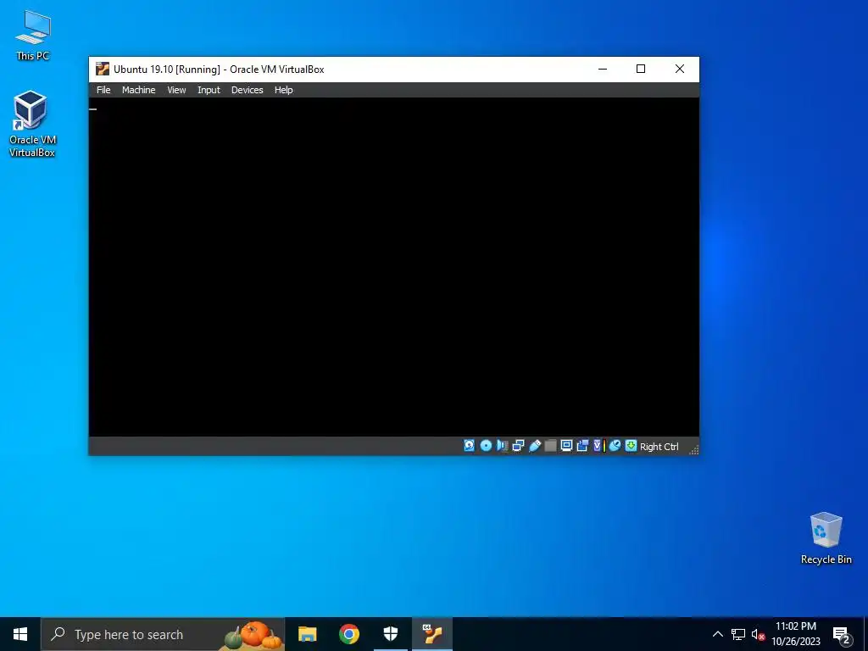868x651 pixels.
Task: Click the network adapters status icon
Action: tap(518, 446)
